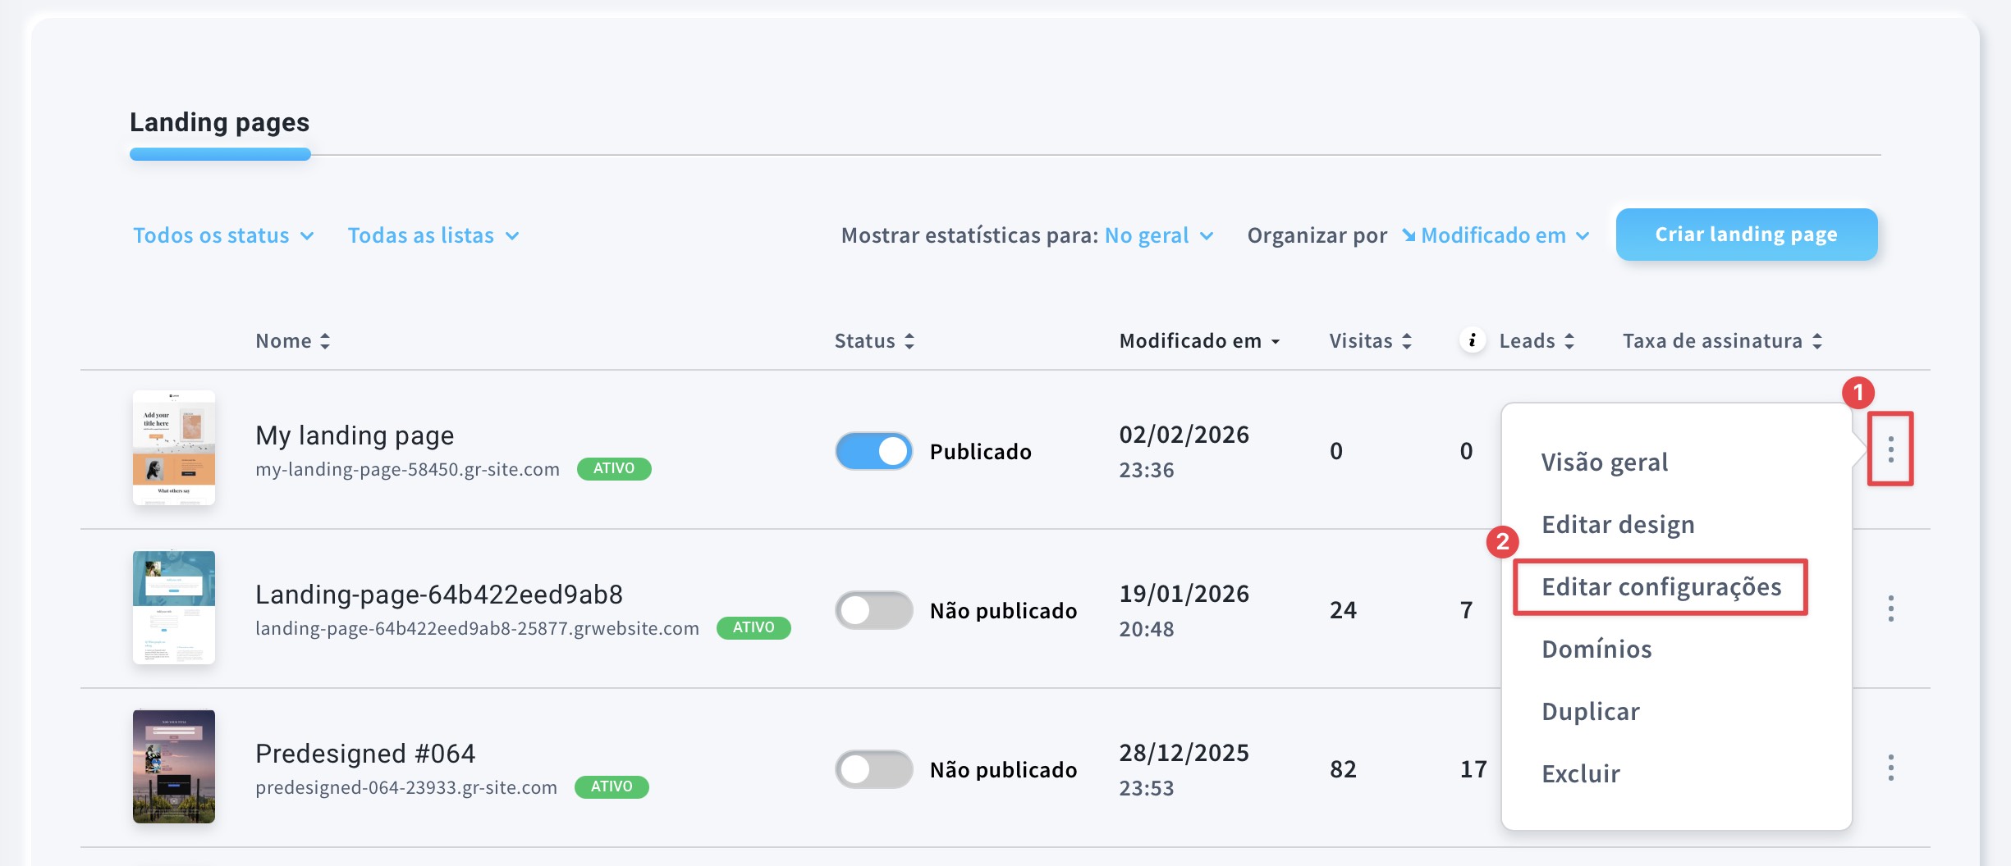2011x866 pixels.
Task: Choose Duplicar in the context menu
Action: [1590, 711]
